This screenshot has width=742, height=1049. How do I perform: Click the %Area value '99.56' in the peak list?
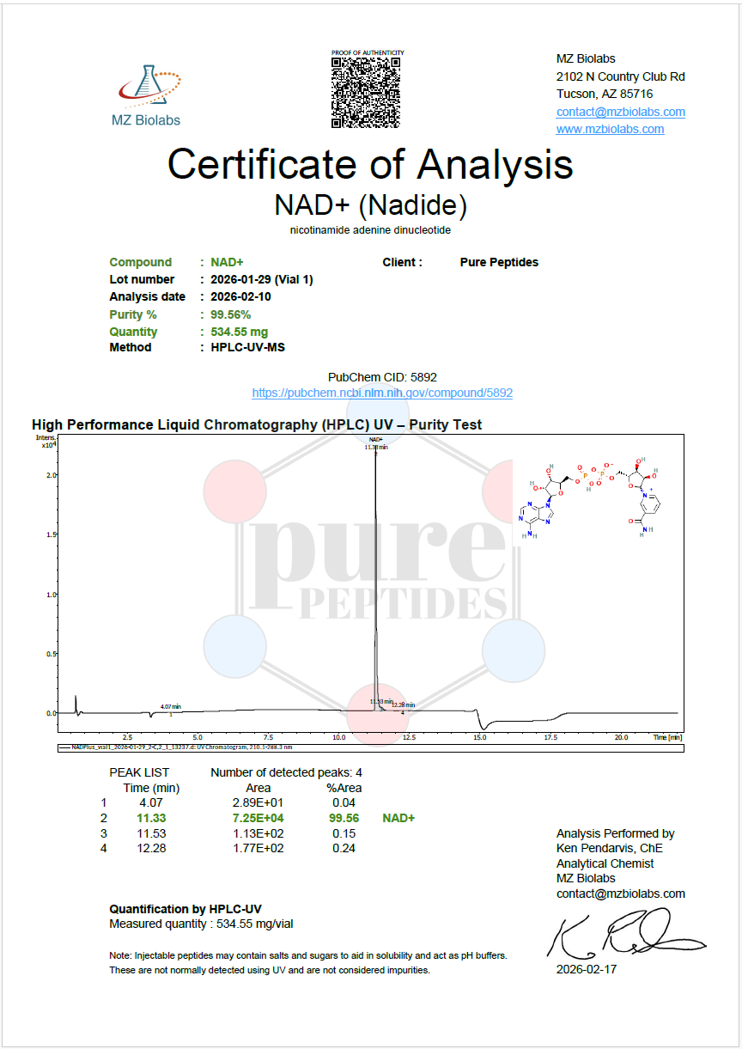344,818
